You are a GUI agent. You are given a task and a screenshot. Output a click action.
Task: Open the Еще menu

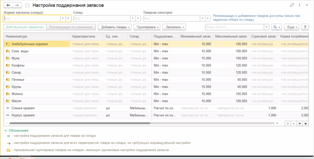(292, 27)
